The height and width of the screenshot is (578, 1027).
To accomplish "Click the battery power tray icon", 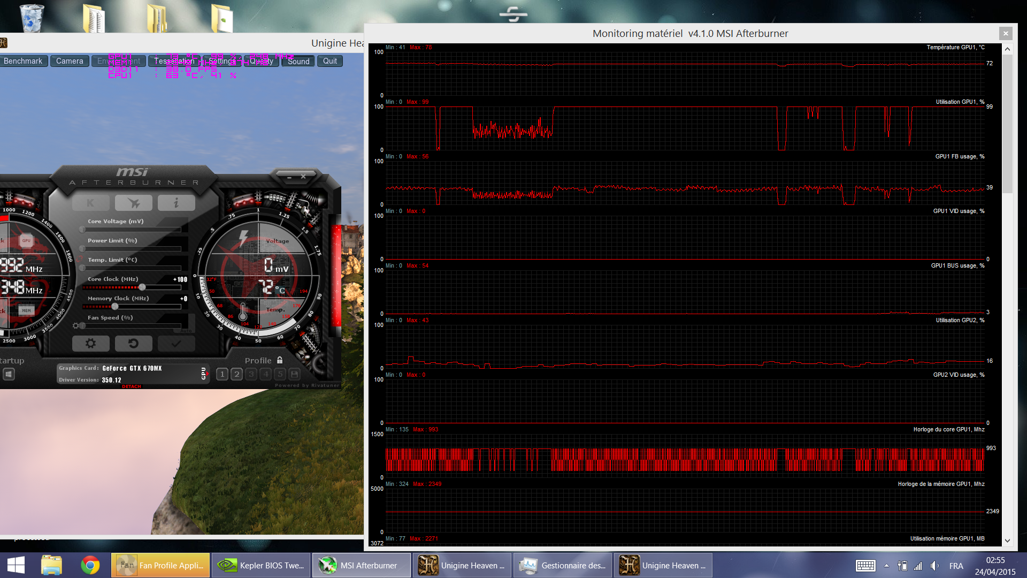I will coord(902,566).
